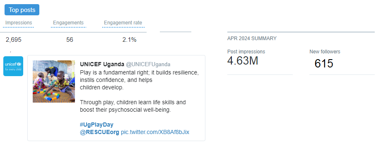This screenshot has width=388, height=151.
Task: Open the UNICEF Uganda profile name
Action: (102, 65)
